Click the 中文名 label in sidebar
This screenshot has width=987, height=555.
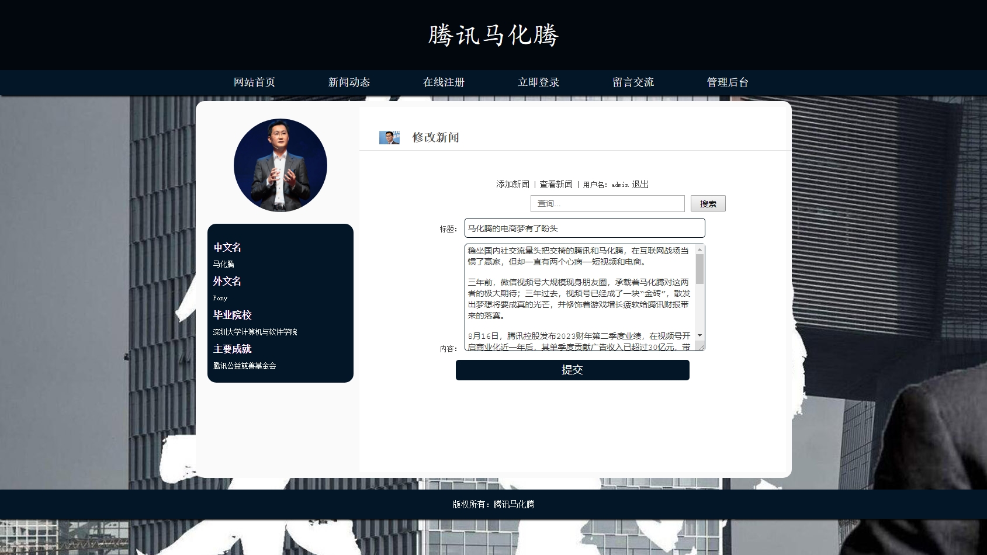coord(227,248)
